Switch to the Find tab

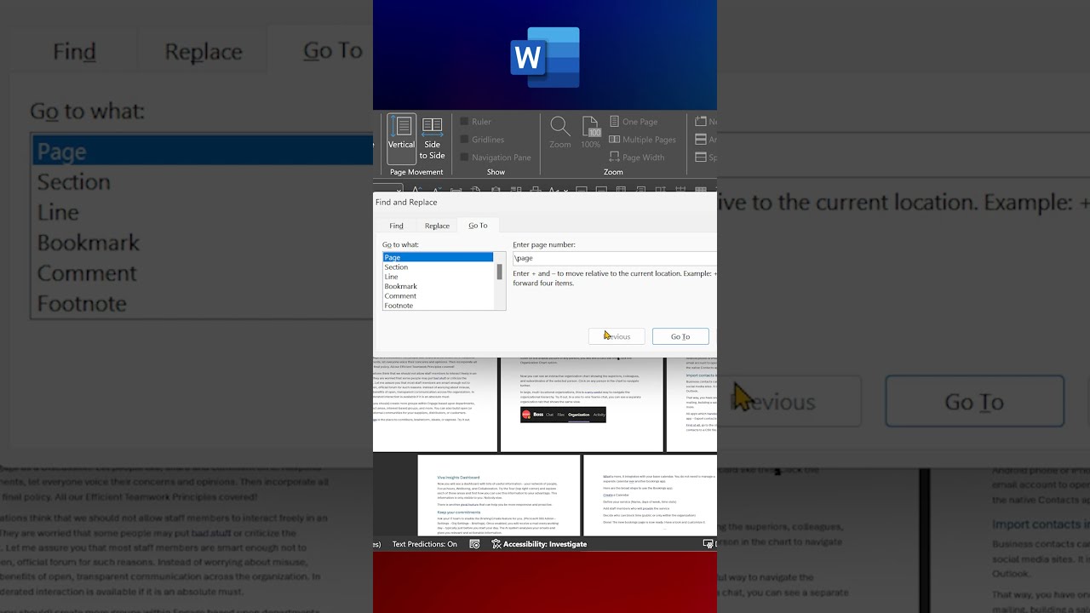pyautogui.click(x=396, y=226)
